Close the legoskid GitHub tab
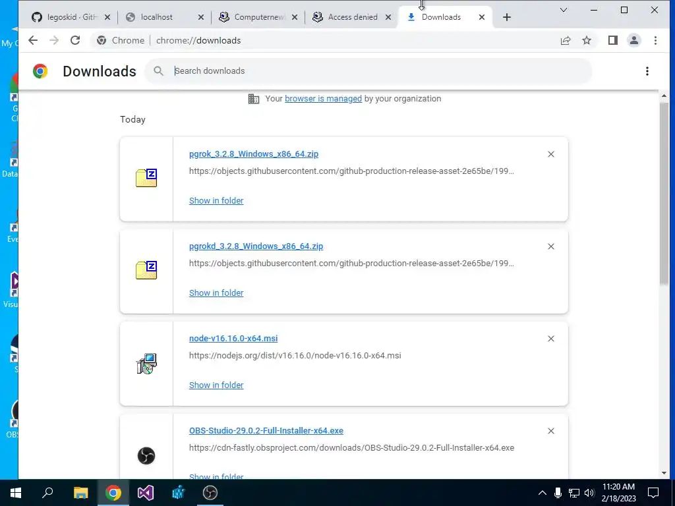Screen dimensions: 675x506 point(107,17)
